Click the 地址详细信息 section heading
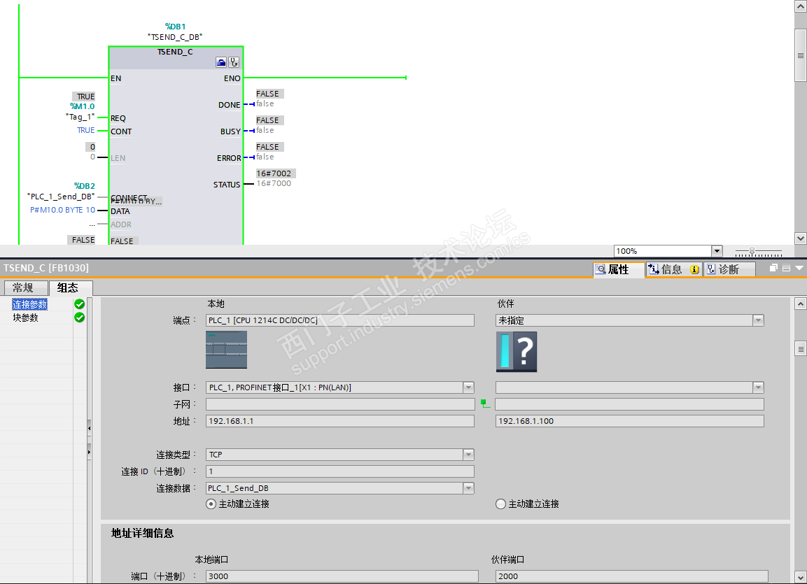 143,534
